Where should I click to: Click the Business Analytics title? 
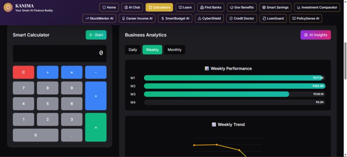[x=146, y=35]
